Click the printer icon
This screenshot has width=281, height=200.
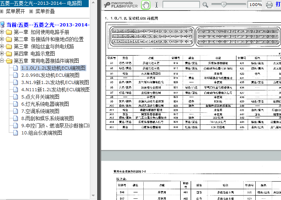[269, 5]
